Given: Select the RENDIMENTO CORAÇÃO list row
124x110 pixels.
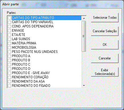Looking at the screenshot, I should 44,77.
